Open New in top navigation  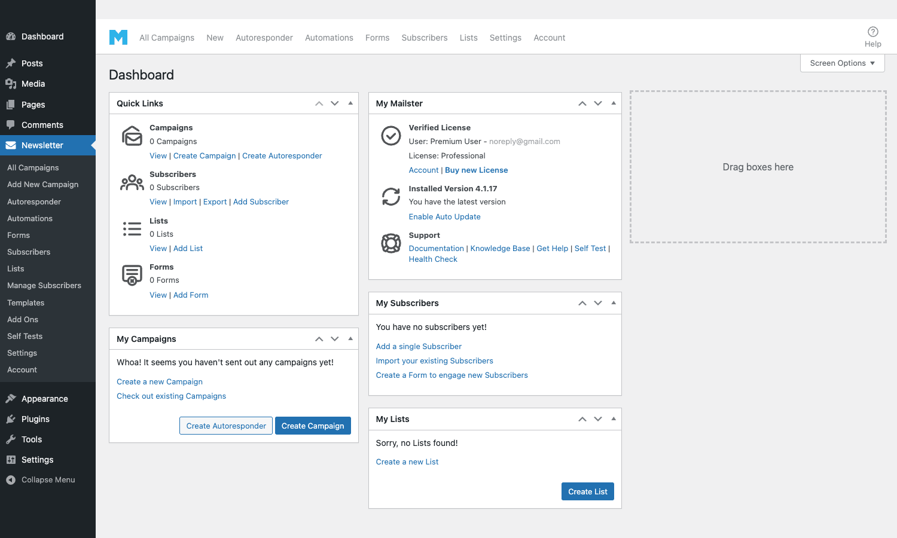point(215,38)
